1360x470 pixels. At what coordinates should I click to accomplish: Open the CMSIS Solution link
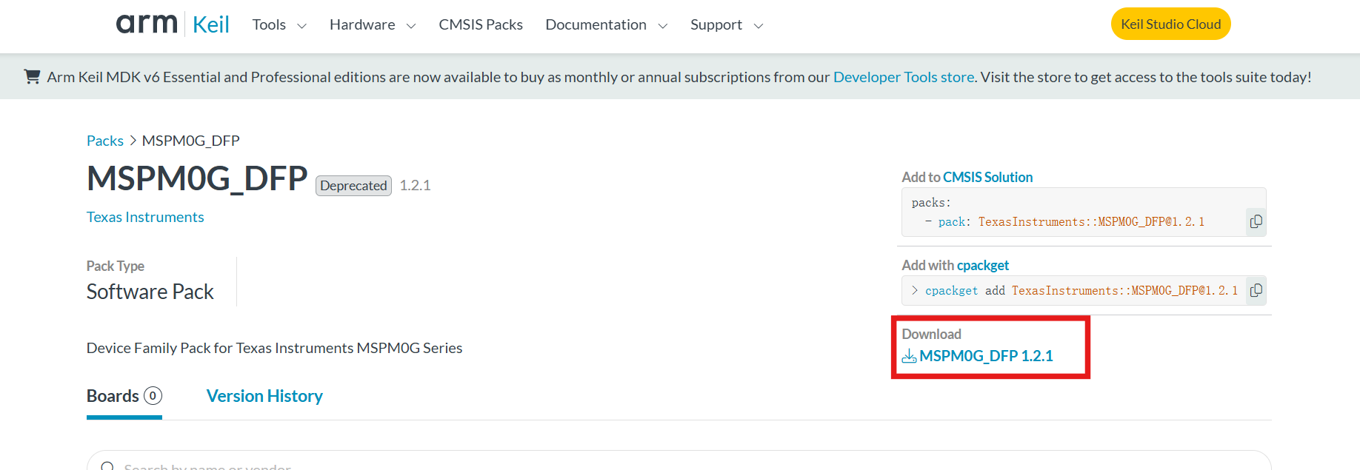click(987, 177)
